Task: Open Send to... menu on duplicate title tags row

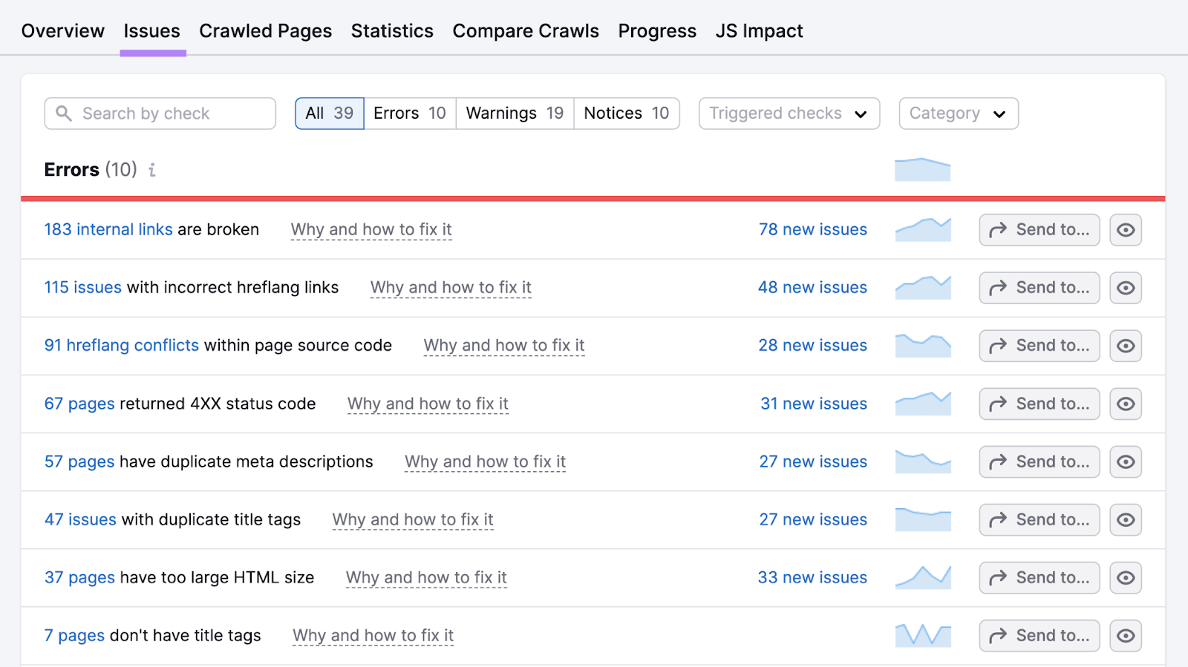Action: tap(1038, 519)
